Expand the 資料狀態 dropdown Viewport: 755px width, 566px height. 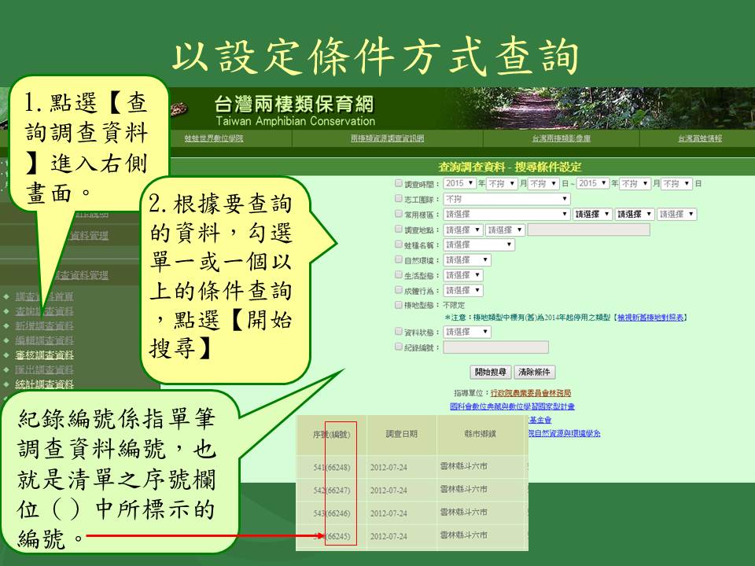coord(466,332)
